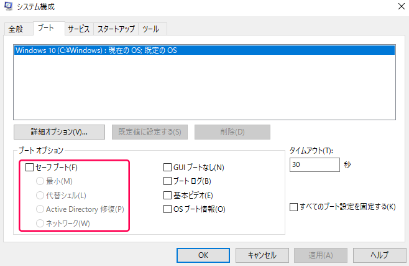
Task: Click the システム構成 title bar icon
Action: [x=8, y=6]
